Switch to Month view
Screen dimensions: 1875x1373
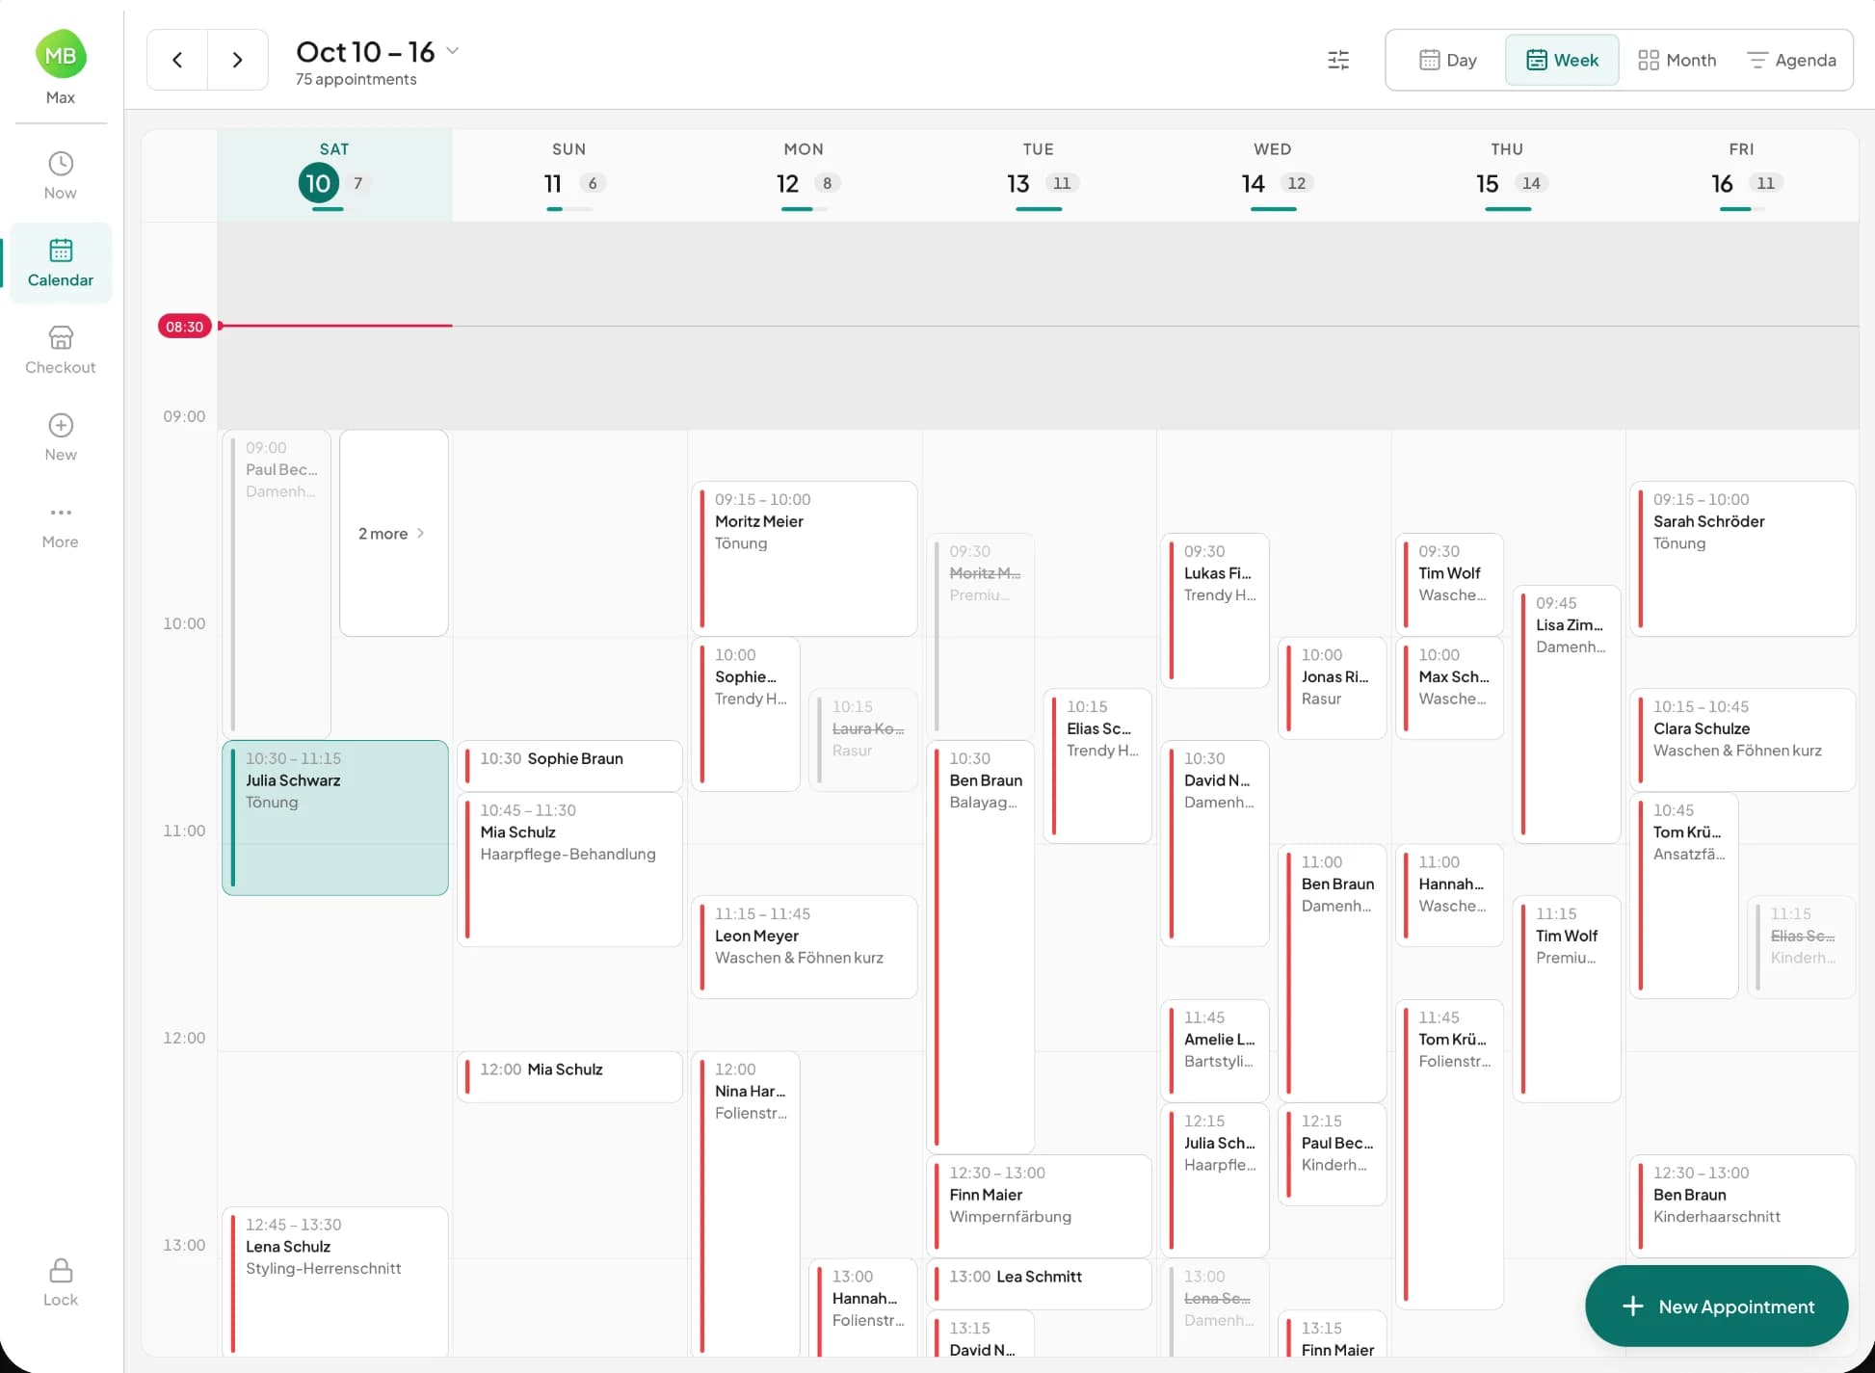click(x=1677, y=60)
